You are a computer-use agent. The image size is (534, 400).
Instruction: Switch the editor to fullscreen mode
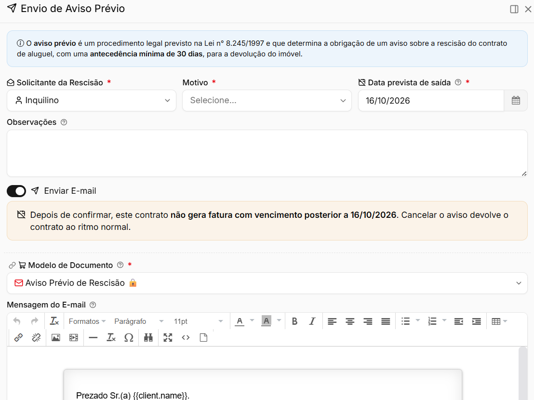[168, 338]
